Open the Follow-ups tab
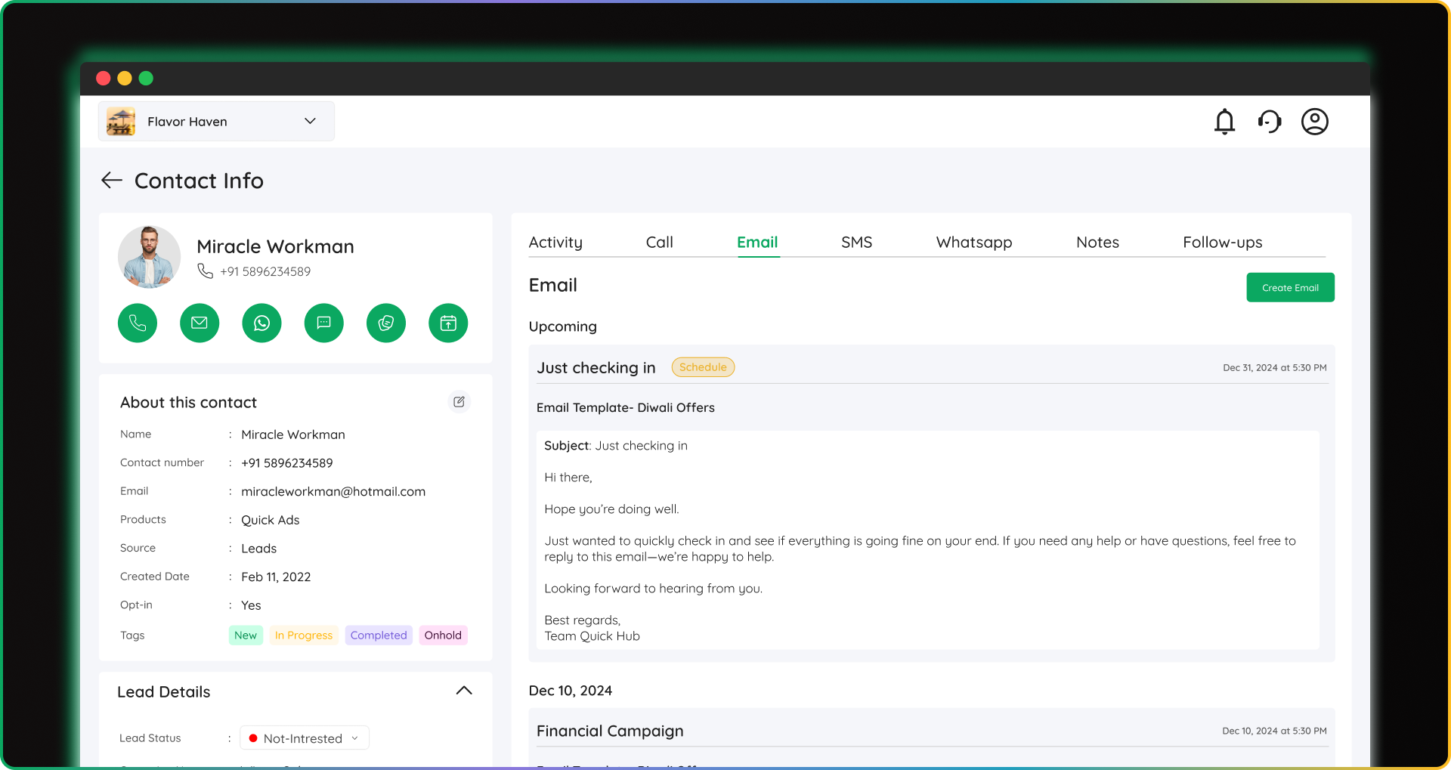The height and width of the screenshot is (770, 1451). [1223, 243]
